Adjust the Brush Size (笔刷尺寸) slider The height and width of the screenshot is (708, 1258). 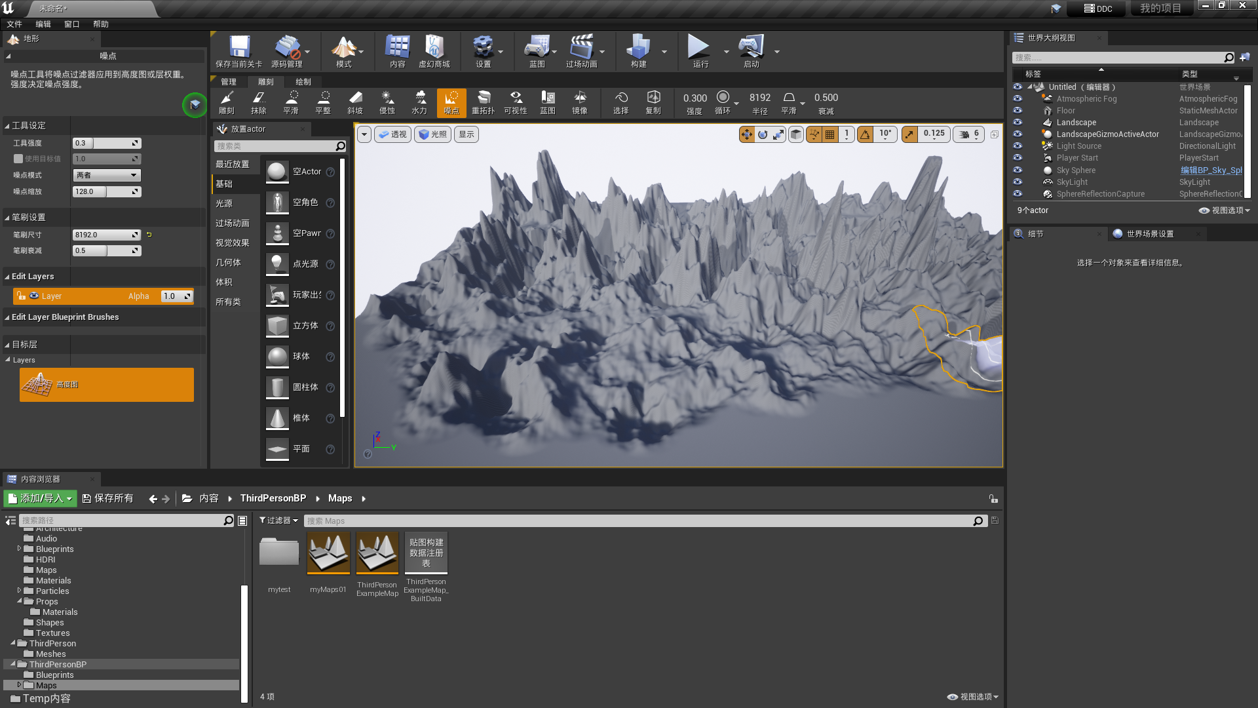coord(107,235)
